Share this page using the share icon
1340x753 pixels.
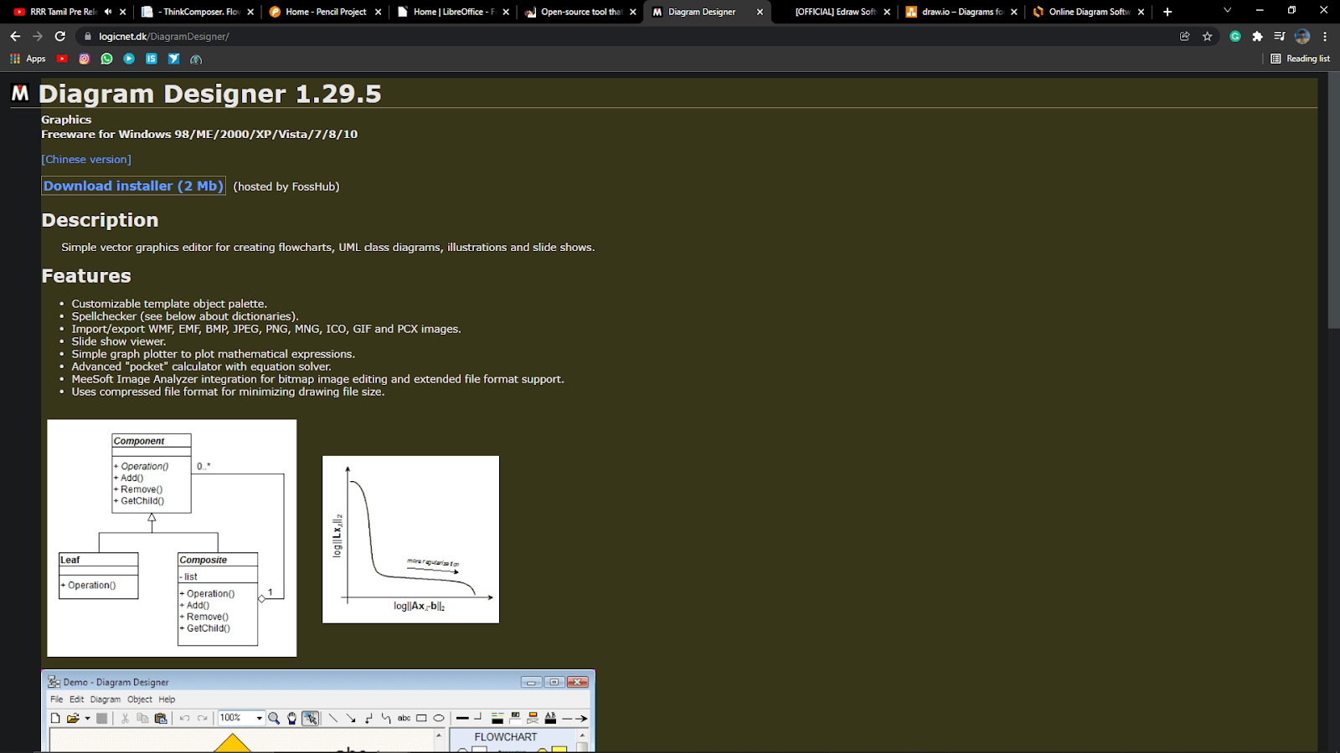click(1184, 36)
